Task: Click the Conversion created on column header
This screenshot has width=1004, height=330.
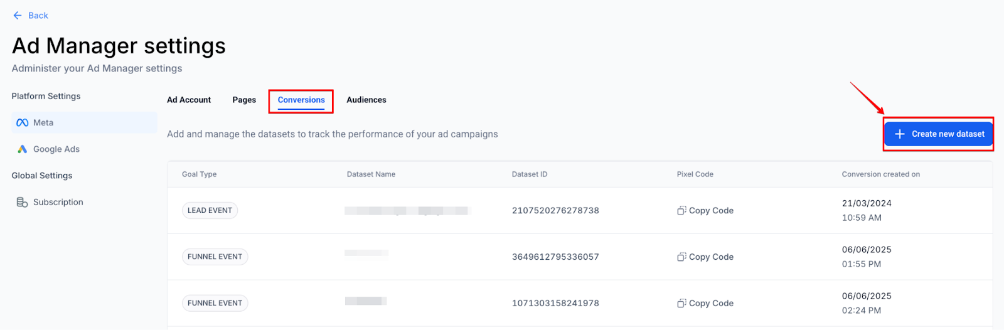Action: coord(880,174)
